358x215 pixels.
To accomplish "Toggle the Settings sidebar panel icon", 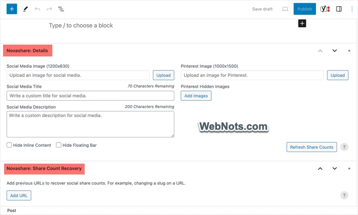I will [x=339, y=9].
